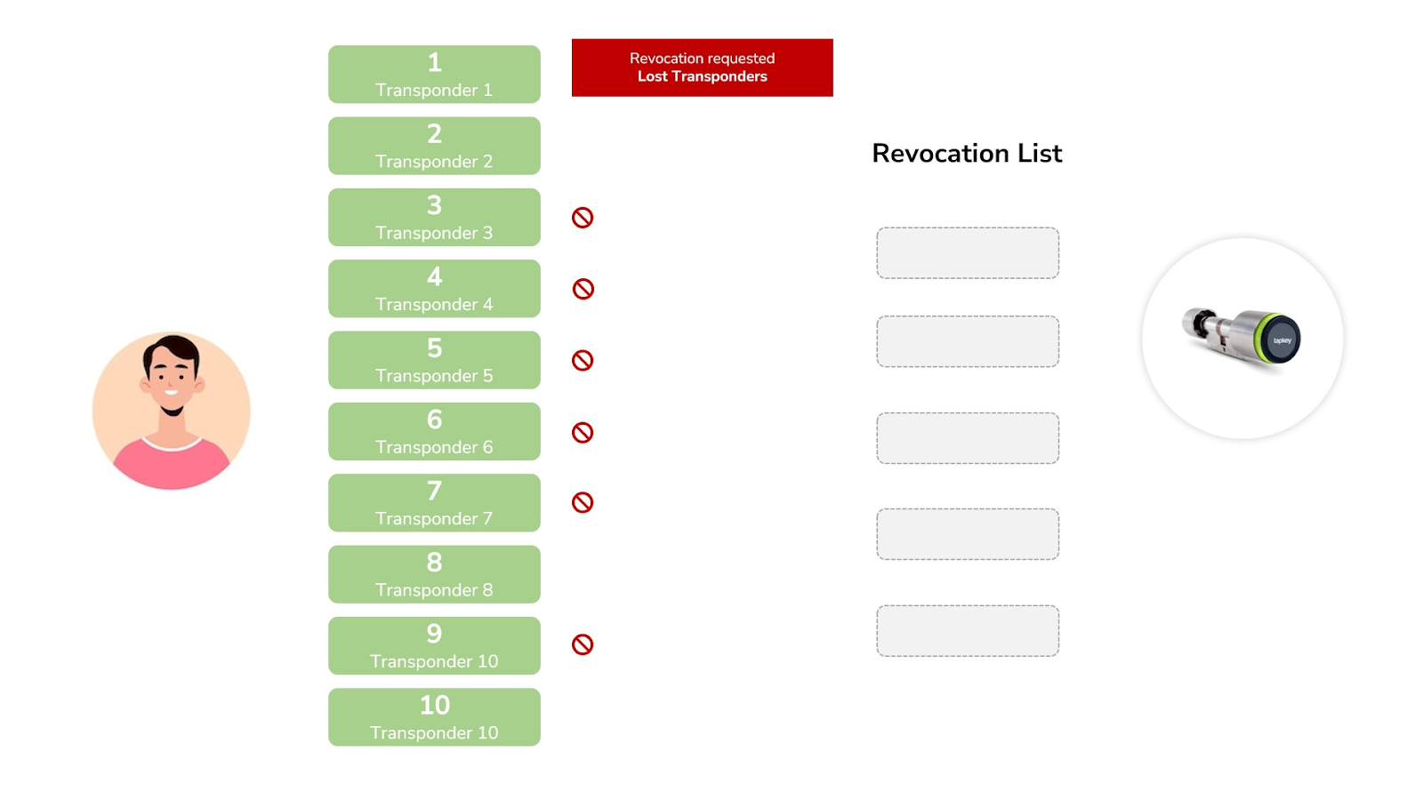Click the prohibition icon beside card number 9
The width and height of the screenshot is (1423, 799).
583,644
